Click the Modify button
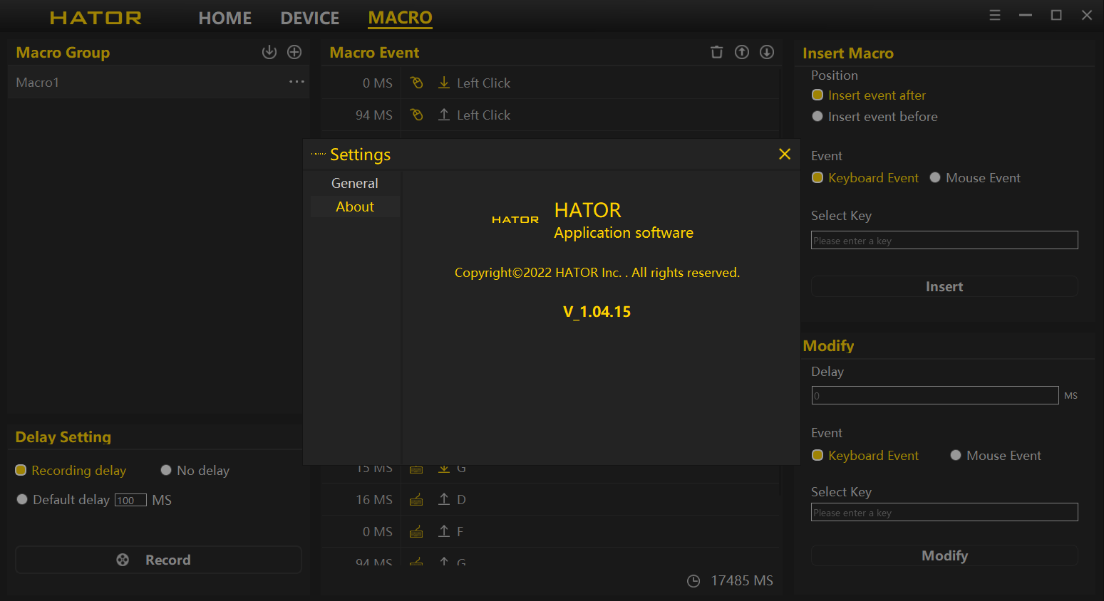 pyautogui.click(x=944, y=555)
